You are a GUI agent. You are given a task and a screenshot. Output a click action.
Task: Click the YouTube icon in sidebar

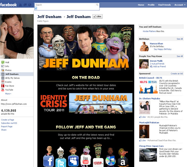(x=3, y=90)
